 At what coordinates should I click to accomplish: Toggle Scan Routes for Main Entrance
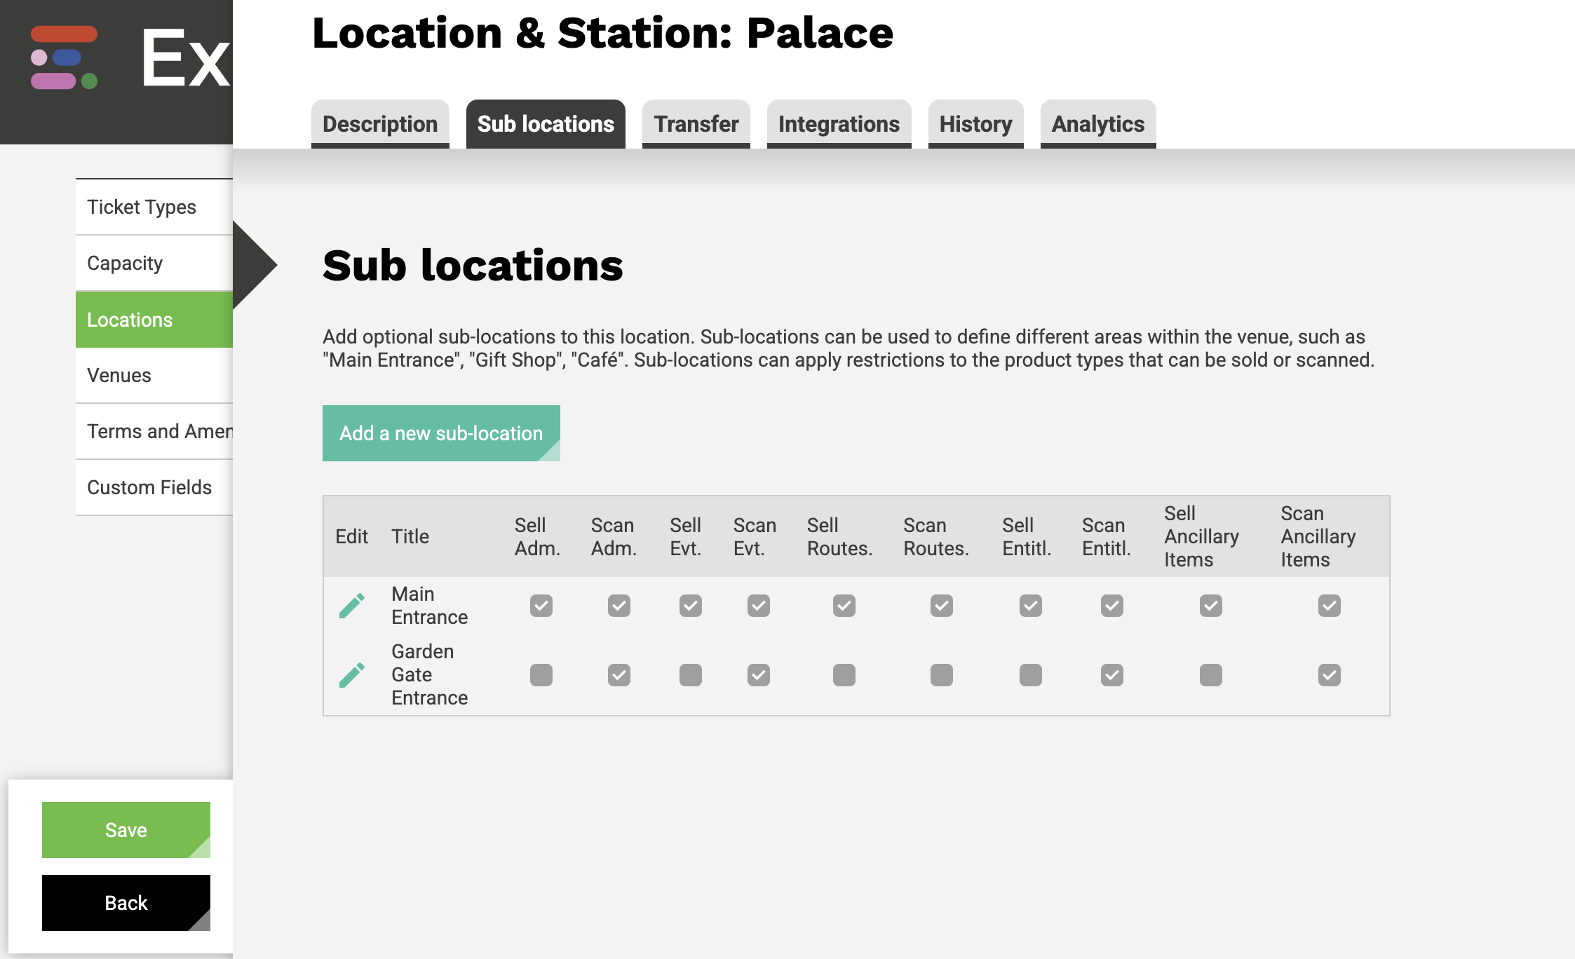[942, 606]
